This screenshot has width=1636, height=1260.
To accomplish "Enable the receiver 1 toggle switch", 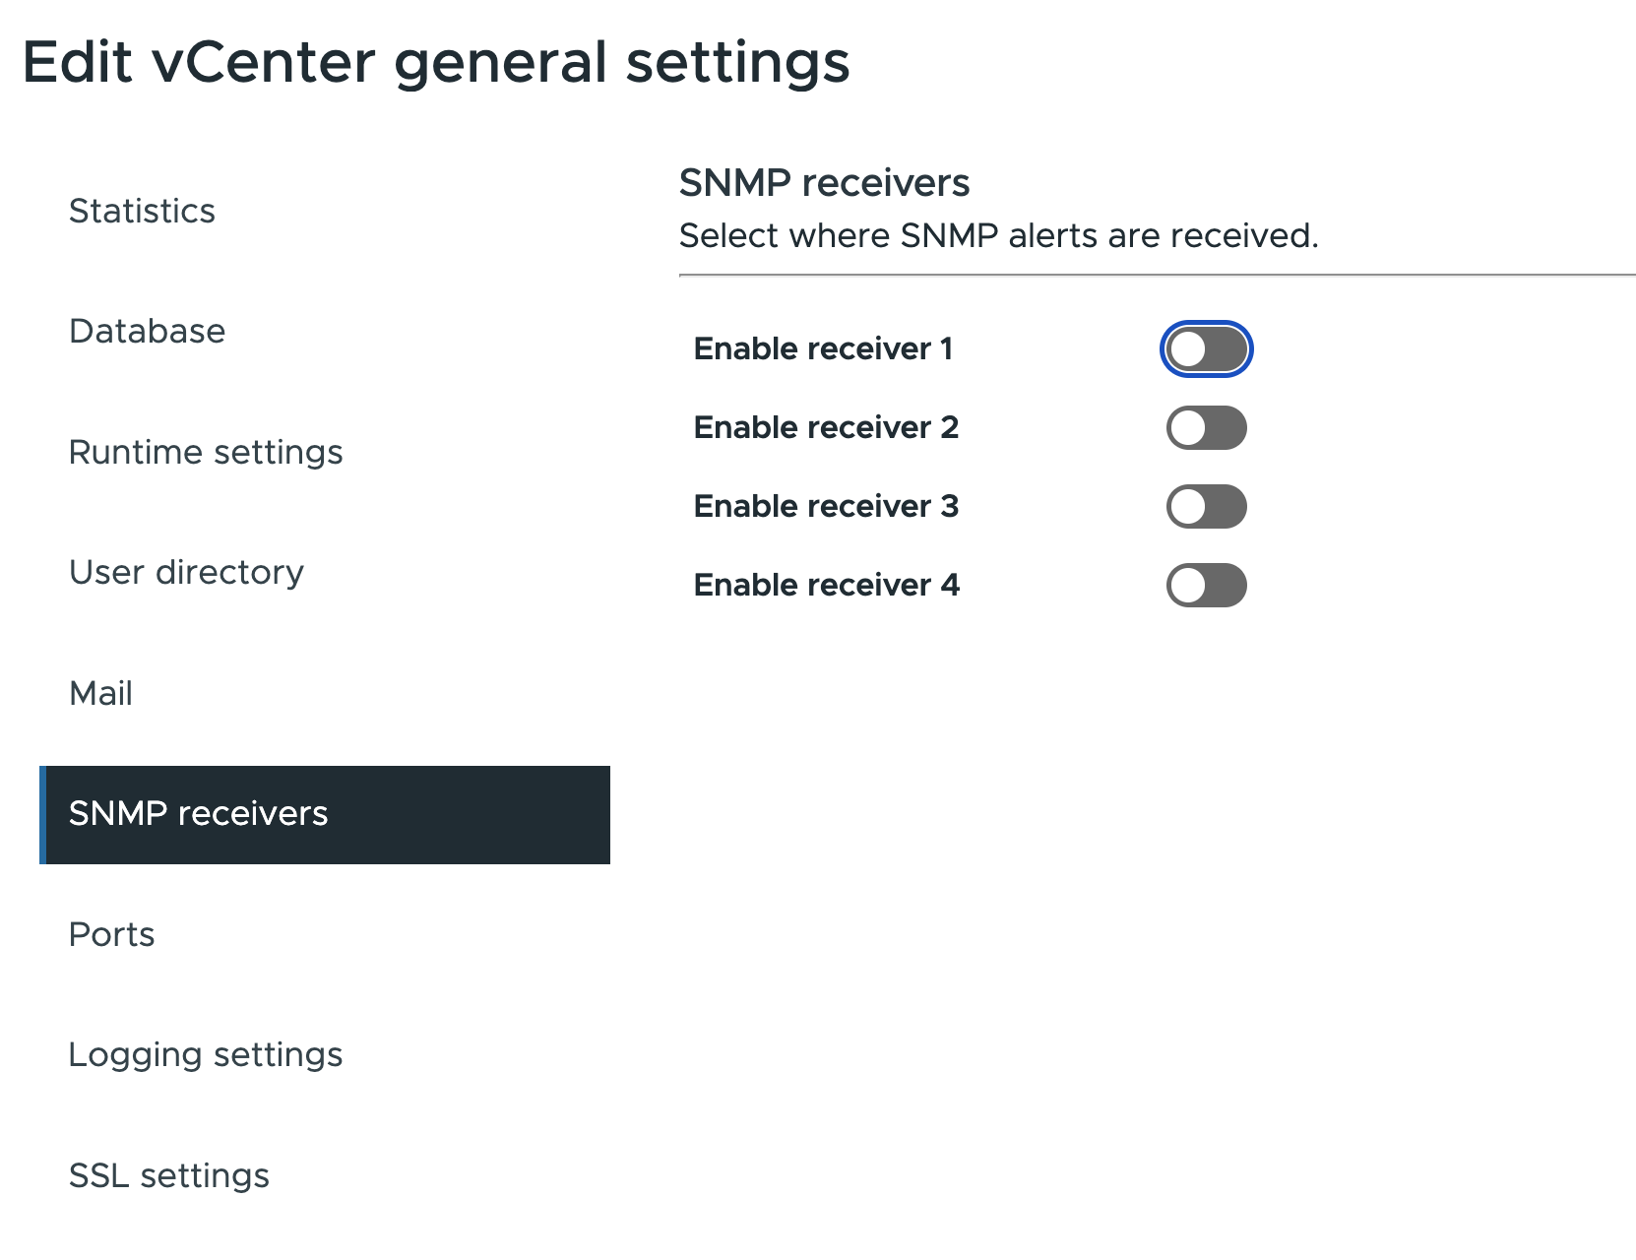I will coord(1206,349).
